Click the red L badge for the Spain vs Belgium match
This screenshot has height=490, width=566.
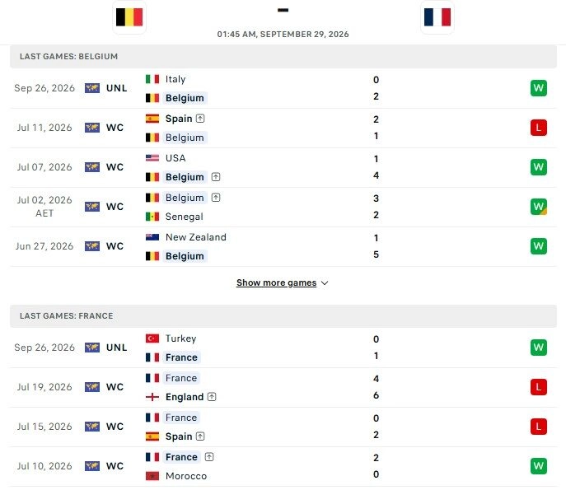pos(539,128)
